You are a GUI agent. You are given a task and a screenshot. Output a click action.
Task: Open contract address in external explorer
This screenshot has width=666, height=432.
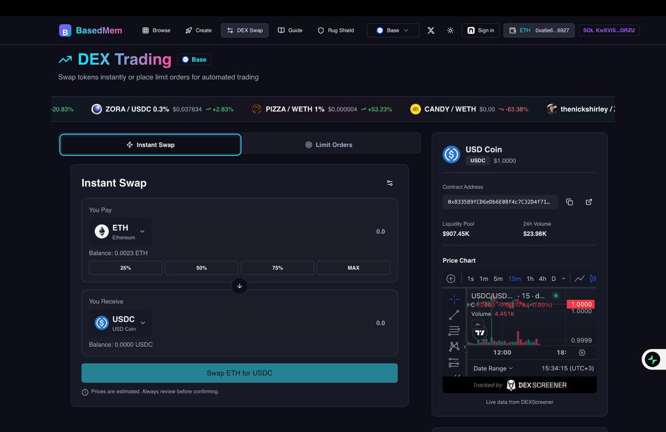pyautogui.click(x=589, y=202)
